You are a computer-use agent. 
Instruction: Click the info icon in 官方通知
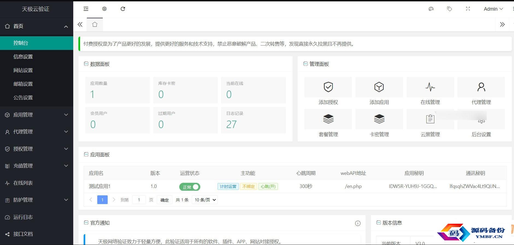[x=358, y=223]
